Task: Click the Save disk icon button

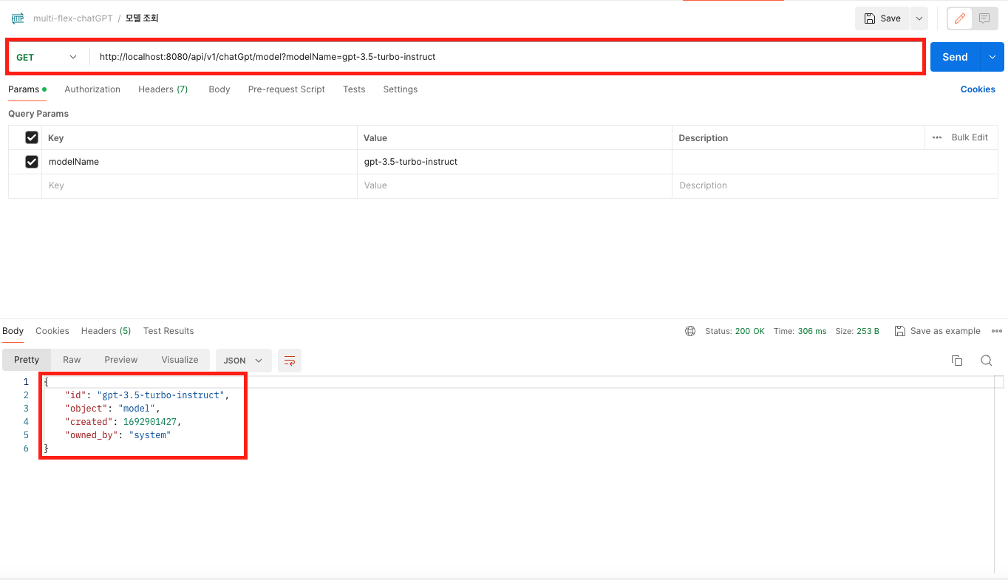Action: coord(882,18)
